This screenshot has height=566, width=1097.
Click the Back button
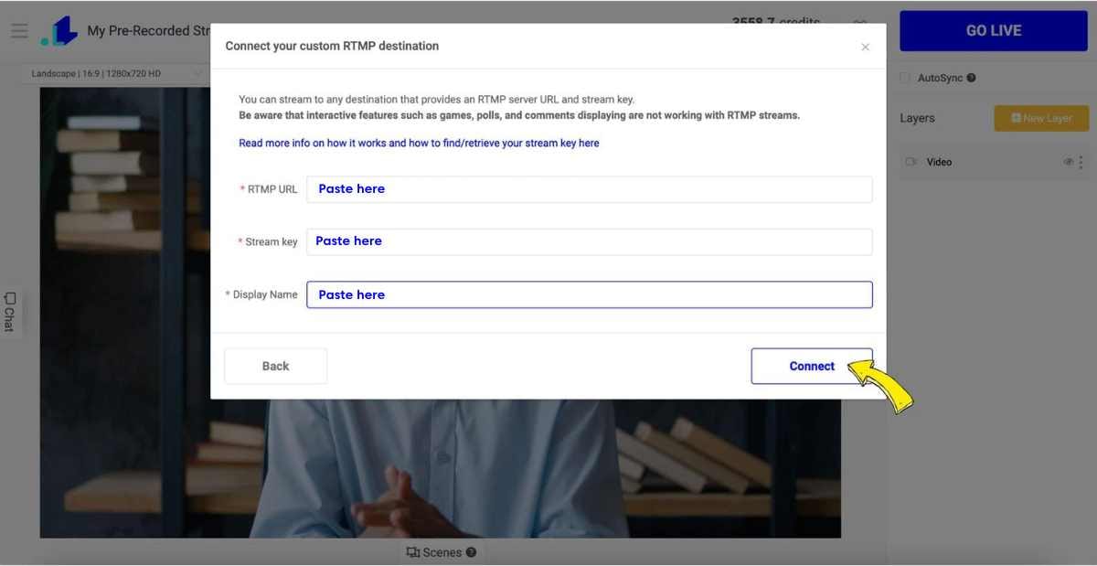tap(275, 366)
